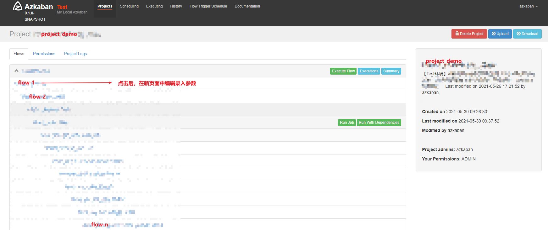Click the Run Job button

(x=347, y=123)
